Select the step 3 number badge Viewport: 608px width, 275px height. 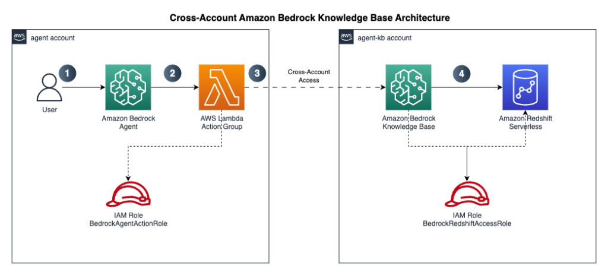coord(256,73)
